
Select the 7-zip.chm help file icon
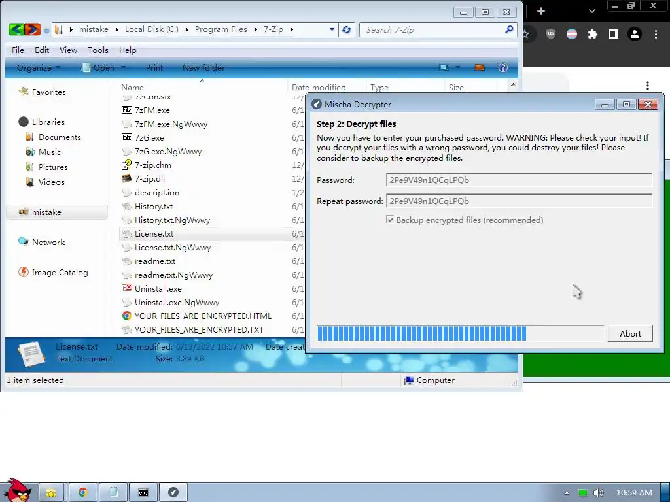[x=127, y=165]
